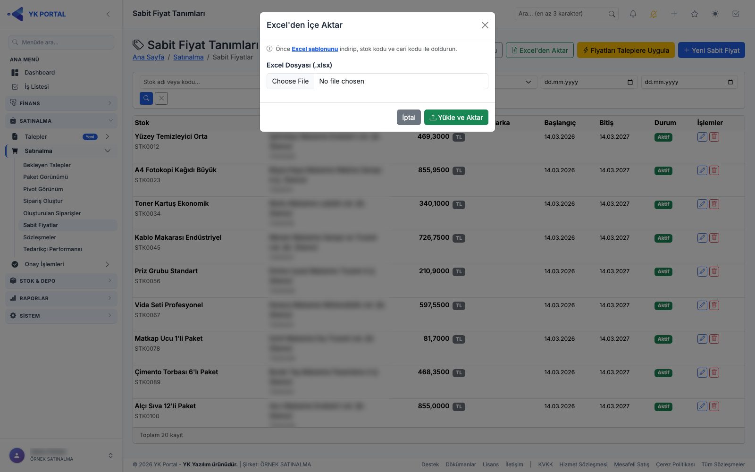Collapse the sidebar with the arrow icon

108,14
